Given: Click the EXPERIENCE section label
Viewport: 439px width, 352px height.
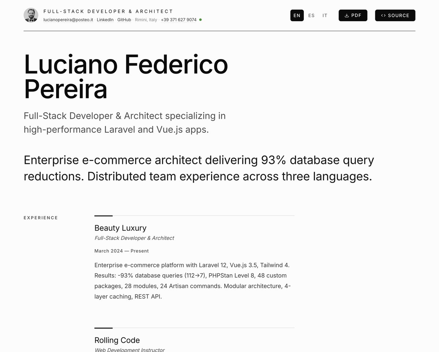Looking at the screenshot, I should (x=41, y=218).
